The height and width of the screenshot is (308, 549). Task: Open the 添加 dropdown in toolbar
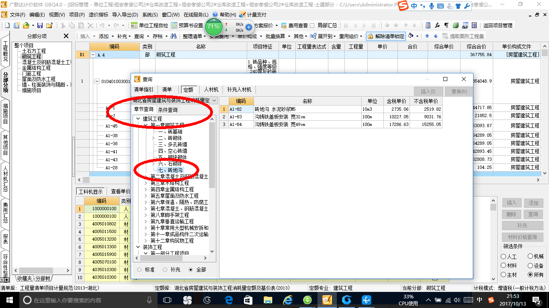(x=106, y=36)
